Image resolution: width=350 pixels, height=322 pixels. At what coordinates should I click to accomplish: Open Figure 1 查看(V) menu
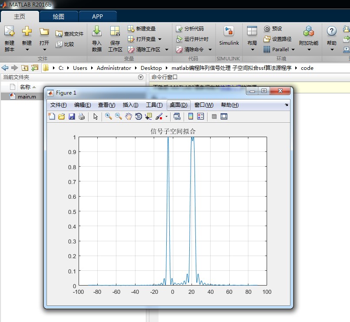[x=106, y=105]
